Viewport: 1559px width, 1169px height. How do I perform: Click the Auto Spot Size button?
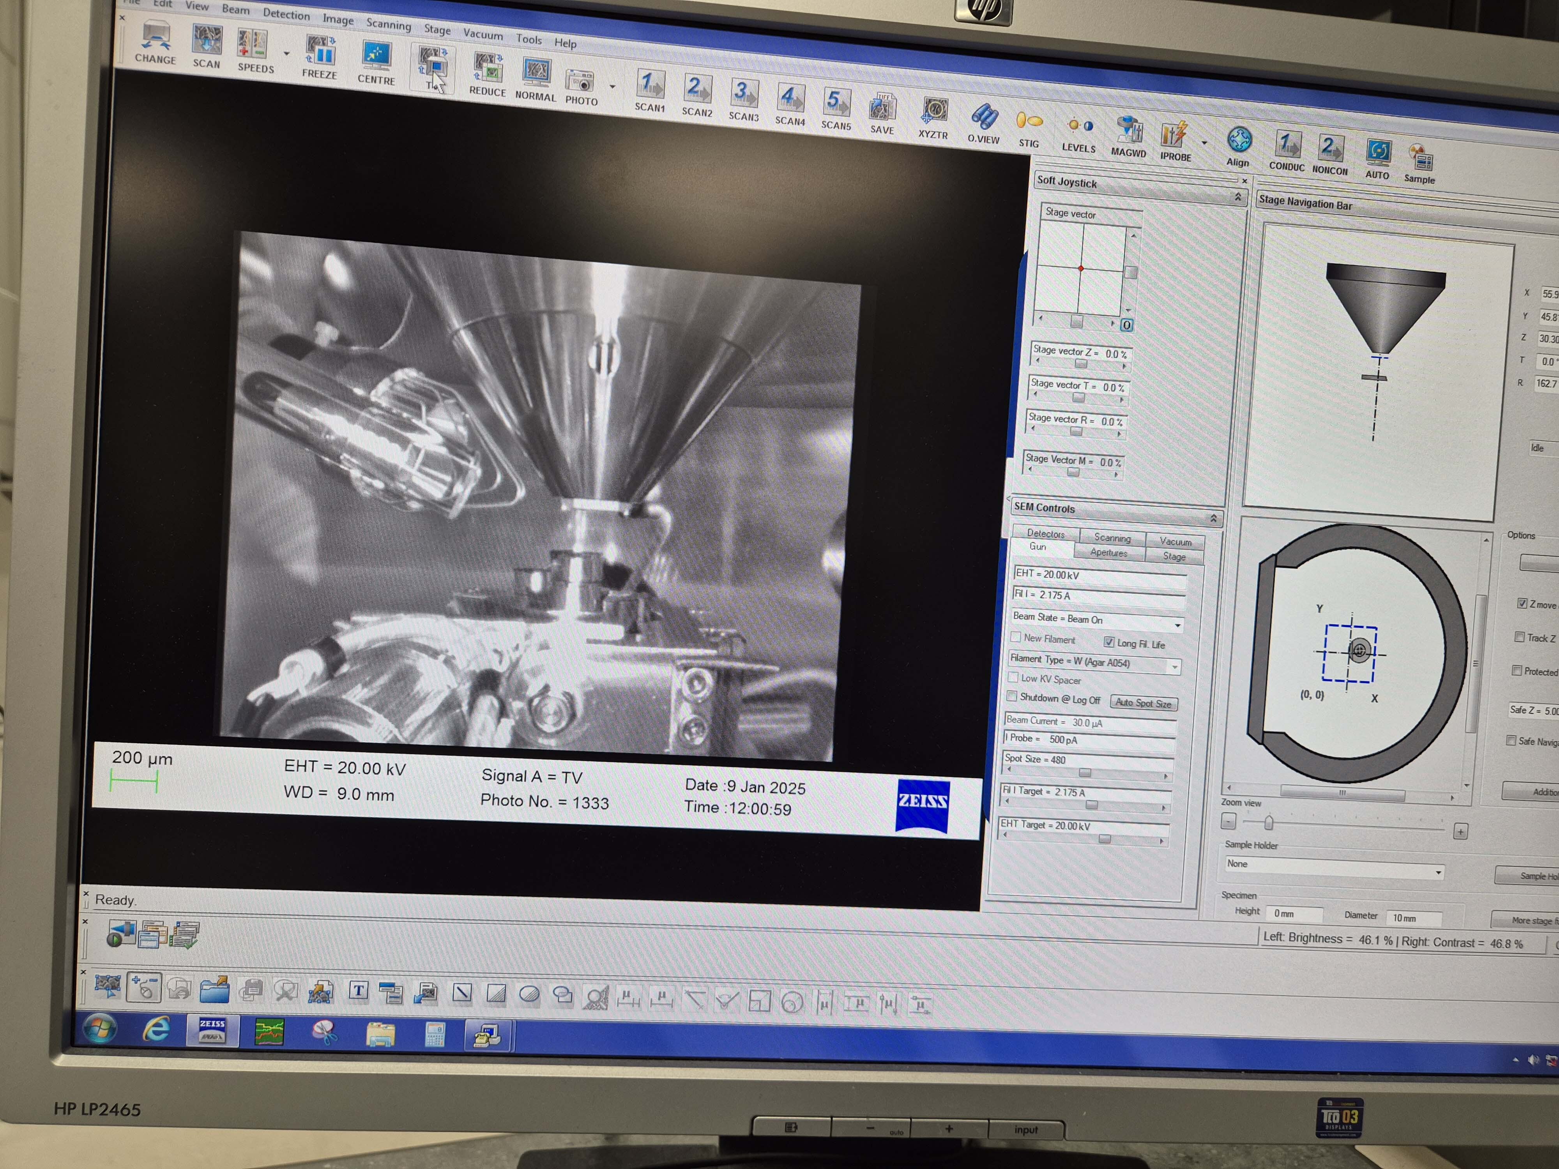click(1143, 703)
